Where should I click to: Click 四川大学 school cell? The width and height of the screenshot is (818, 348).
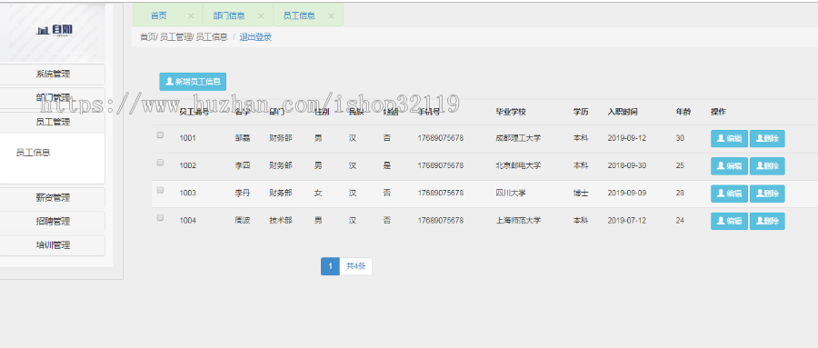pyautogui.click(x=511, y=193)
